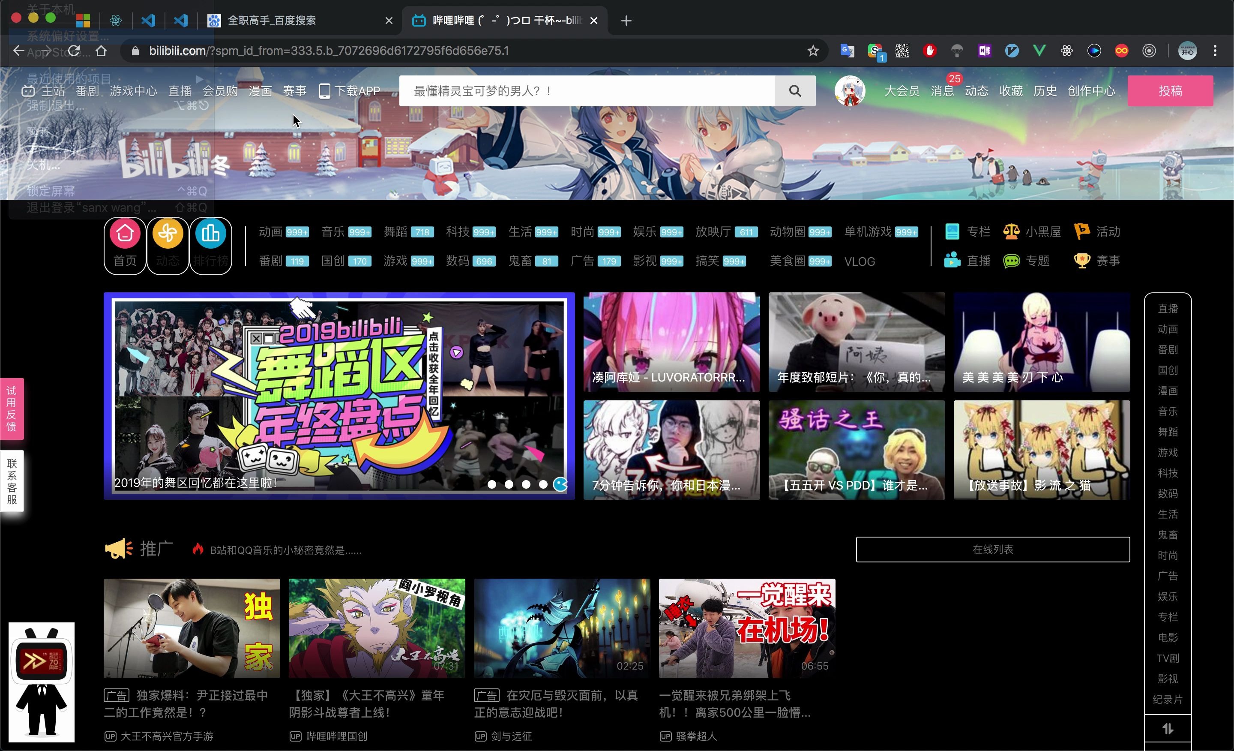Click the sort arrows in sidebar nav
1234x751 pixels.
coord(1168,728)
